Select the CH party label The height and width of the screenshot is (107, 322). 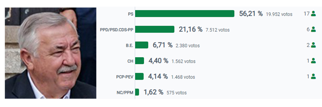[x=130, y=61]
